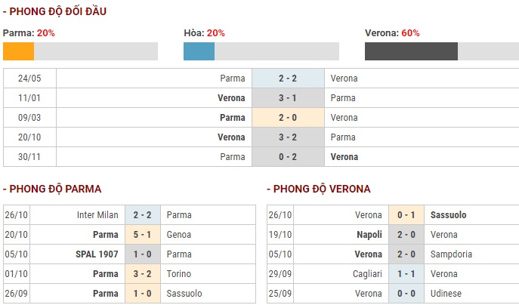Select Inter Milan team name
The image size is (519, 305).
[97, 215]
